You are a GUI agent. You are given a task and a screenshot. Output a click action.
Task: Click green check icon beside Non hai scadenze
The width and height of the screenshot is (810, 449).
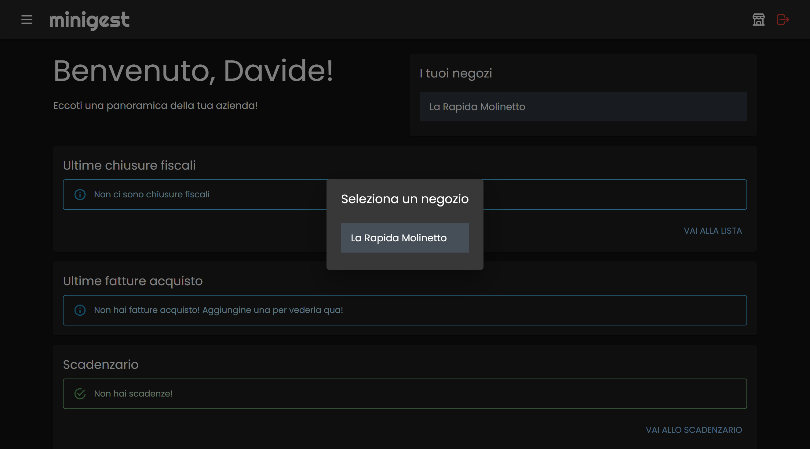point(80,394)
